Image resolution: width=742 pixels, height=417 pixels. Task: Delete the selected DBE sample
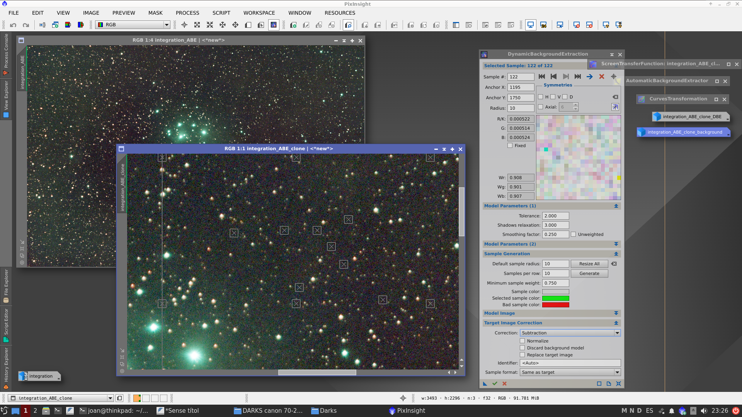point(601,76)
